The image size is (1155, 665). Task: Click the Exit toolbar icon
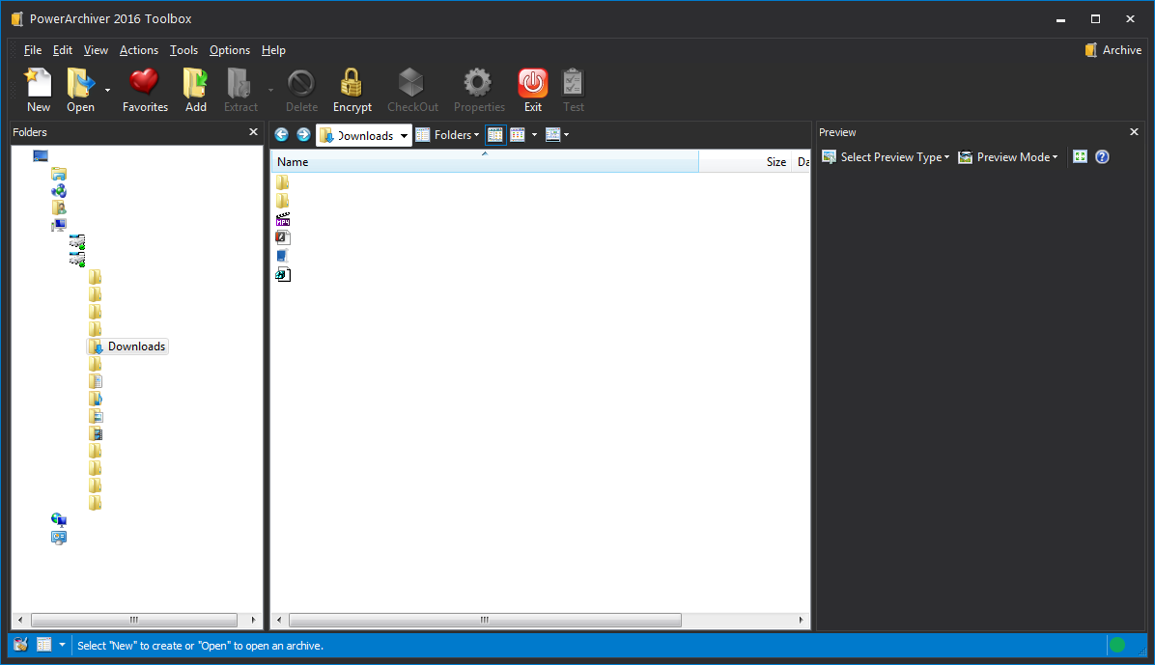coord(532,89)
